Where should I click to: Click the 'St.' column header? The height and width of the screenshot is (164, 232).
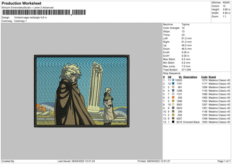point(180,77)
